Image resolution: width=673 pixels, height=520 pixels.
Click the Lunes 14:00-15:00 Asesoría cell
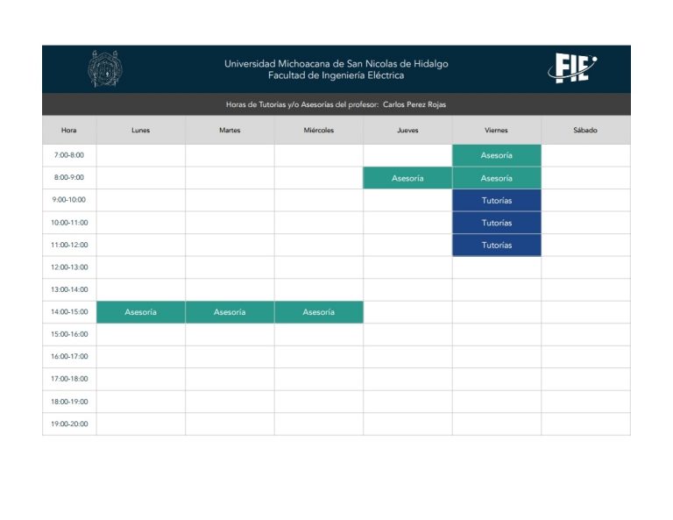coord(141,312)
